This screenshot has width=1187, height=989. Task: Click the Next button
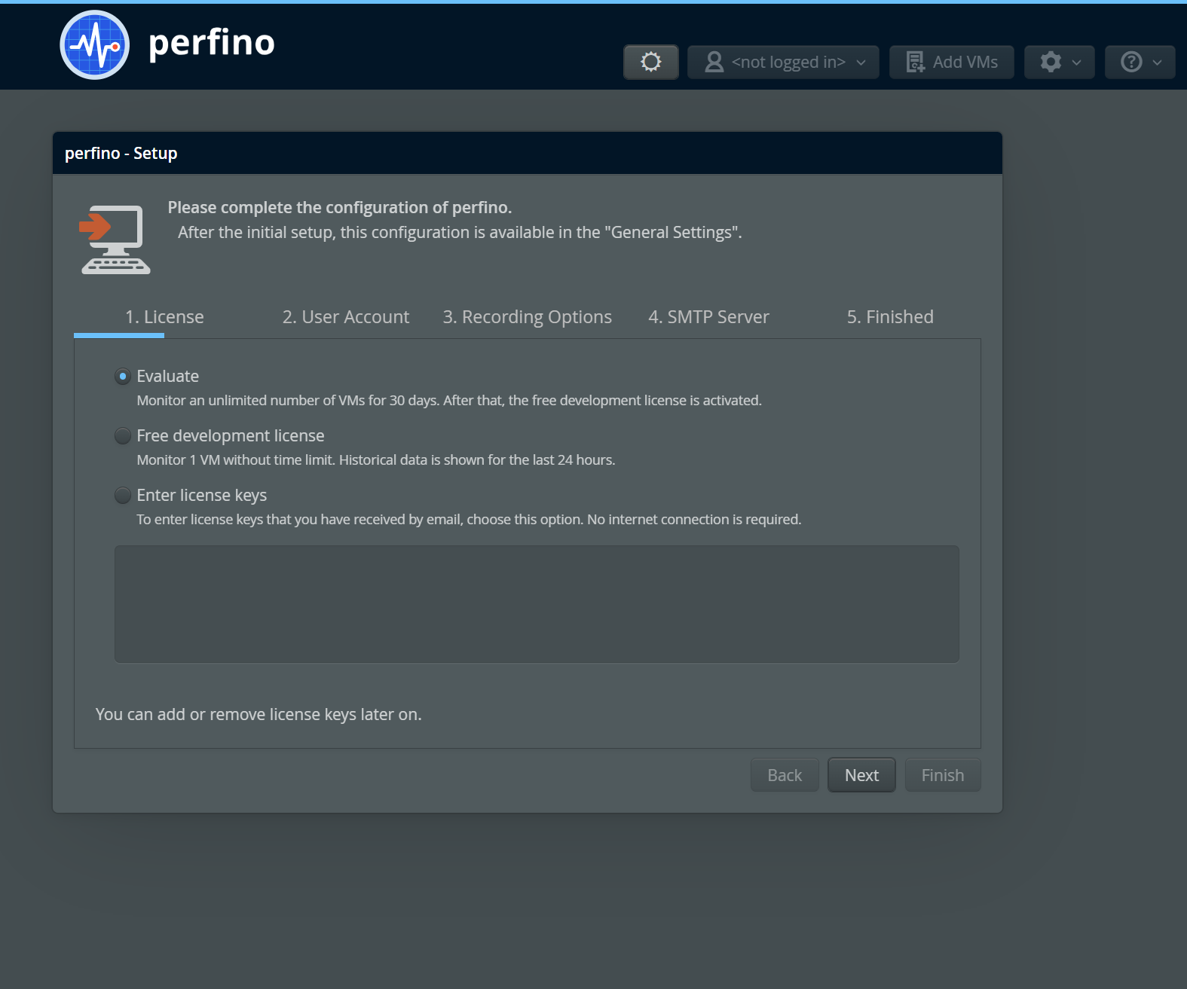[861, 775]
